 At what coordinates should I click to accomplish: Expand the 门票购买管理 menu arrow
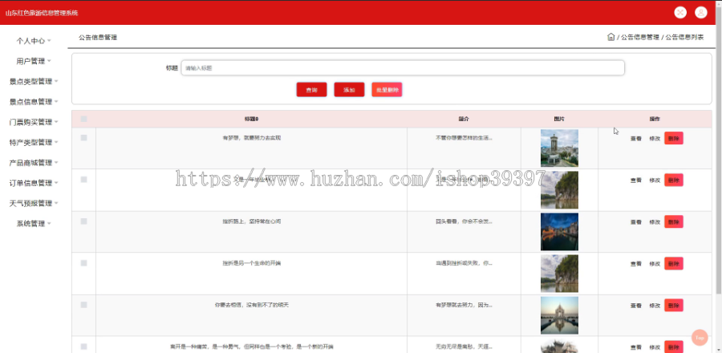(x=56, y=122)
